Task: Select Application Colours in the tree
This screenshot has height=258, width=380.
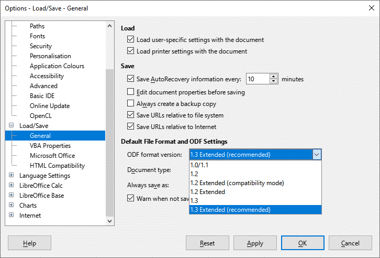Action: pyautogui.click(x=57, y=66)
